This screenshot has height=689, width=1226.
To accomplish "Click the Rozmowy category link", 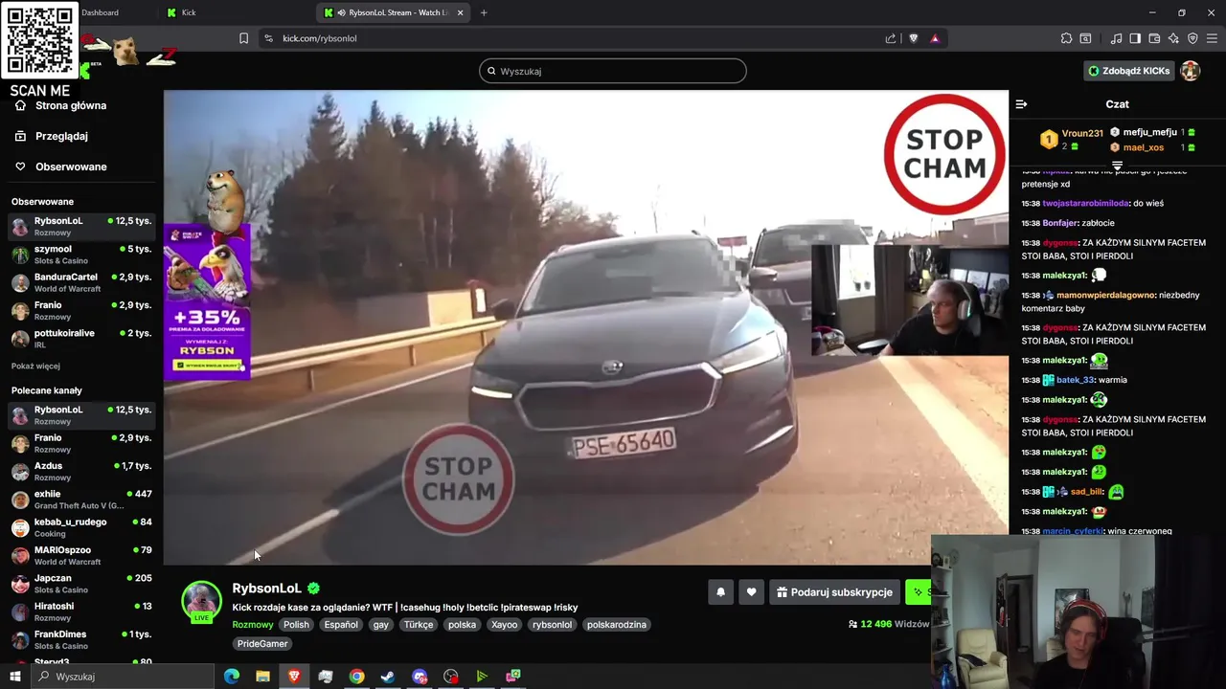I will click(253, 624).
